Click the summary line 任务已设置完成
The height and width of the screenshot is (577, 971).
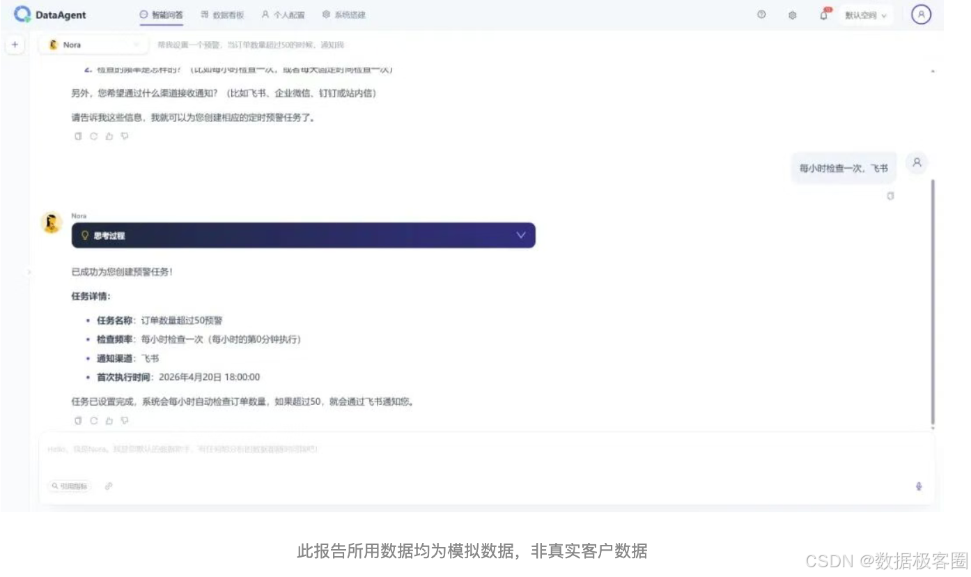click(242, 401)
